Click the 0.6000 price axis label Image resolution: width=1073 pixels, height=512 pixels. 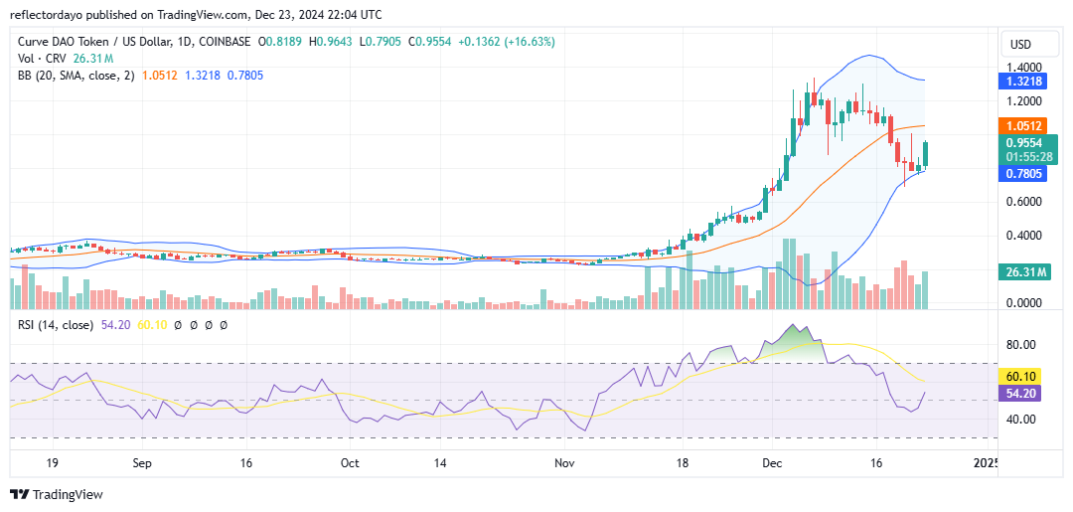1024,202
